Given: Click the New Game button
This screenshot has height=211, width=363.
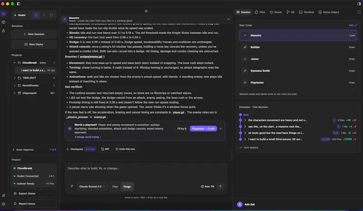Looking at the screenshot, I should point(34,44).
